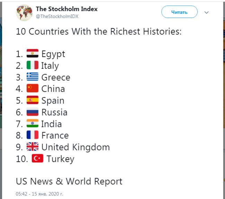Click the Spain flag emoji
This screenshot has height=199, width=225.
[33, 100]
